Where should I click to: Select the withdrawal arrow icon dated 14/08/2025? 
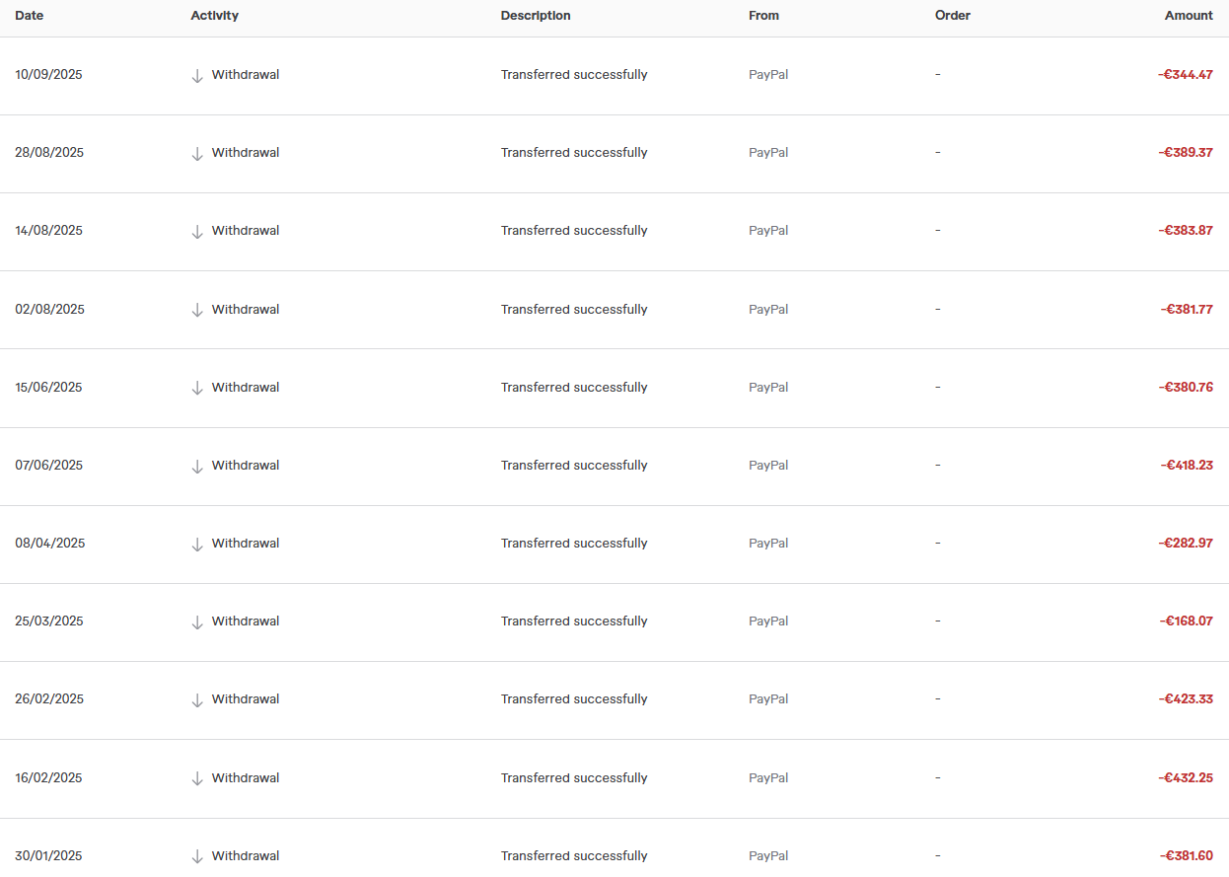197,231
